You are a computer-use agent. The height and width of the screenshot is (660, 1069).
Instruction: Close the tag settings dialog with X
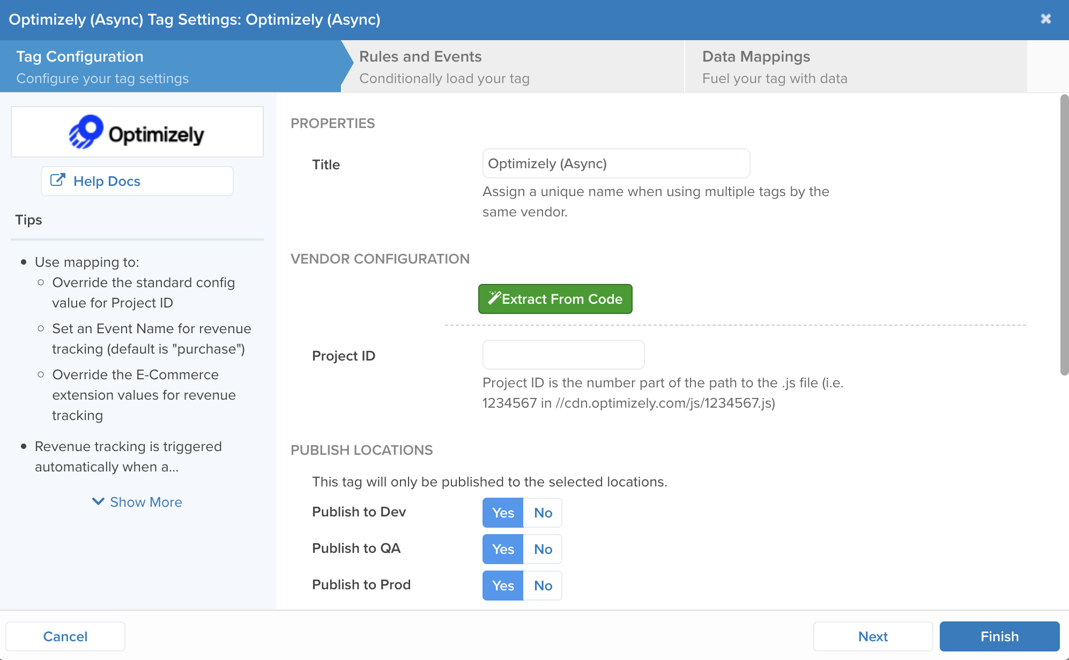coord(1045,19)
